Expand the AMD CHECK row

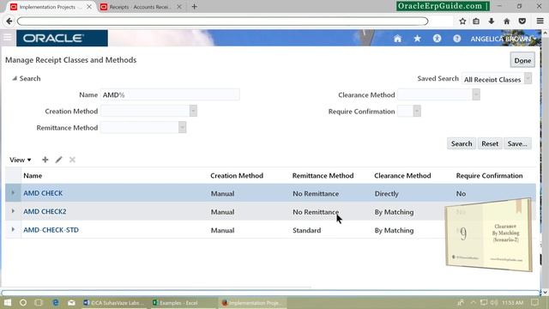pos(13,192)
